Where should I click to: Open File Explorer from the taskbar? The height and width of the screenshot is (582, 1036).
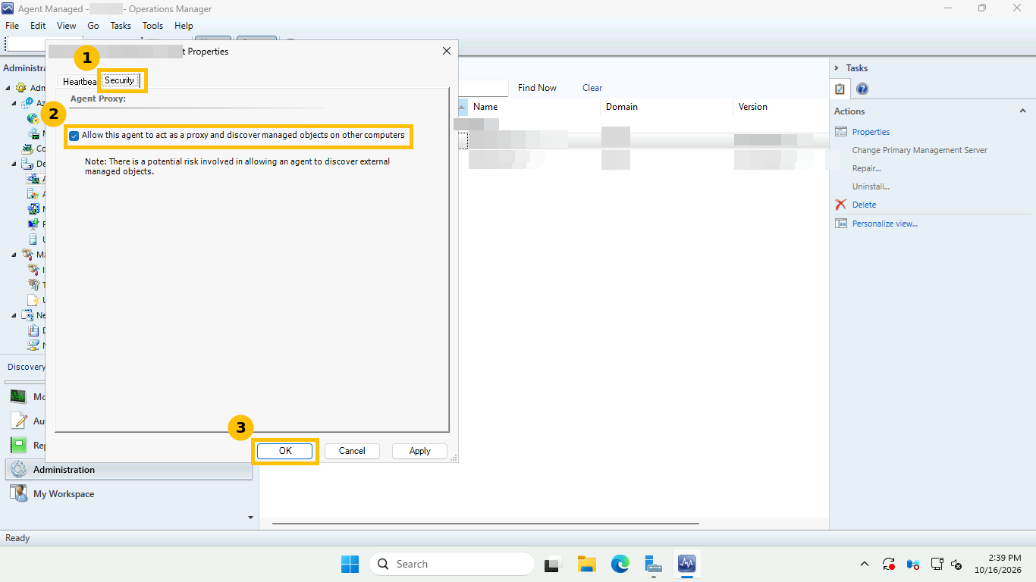point(586,564)
